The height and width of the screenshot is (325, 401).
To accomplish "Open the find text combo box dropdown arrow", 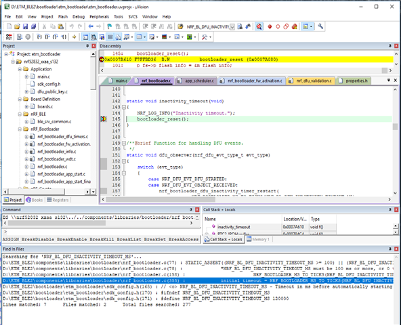I will tap(232, 27).
